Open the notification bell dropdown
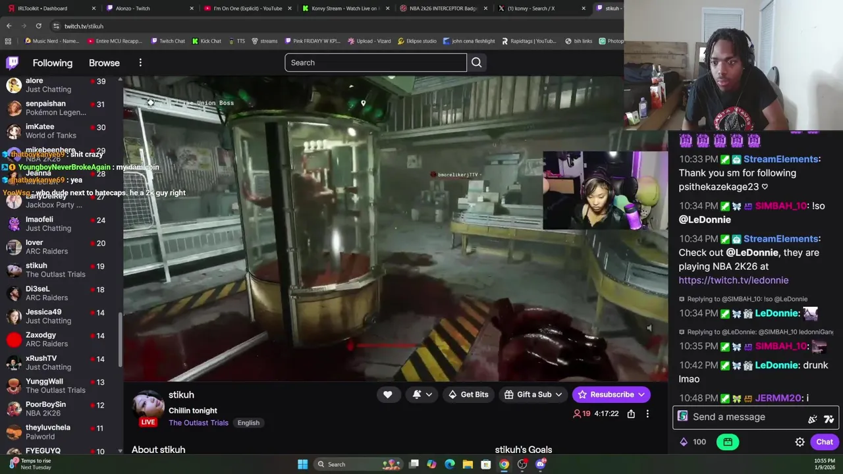The image size is (843, 474). click(421, 394)
